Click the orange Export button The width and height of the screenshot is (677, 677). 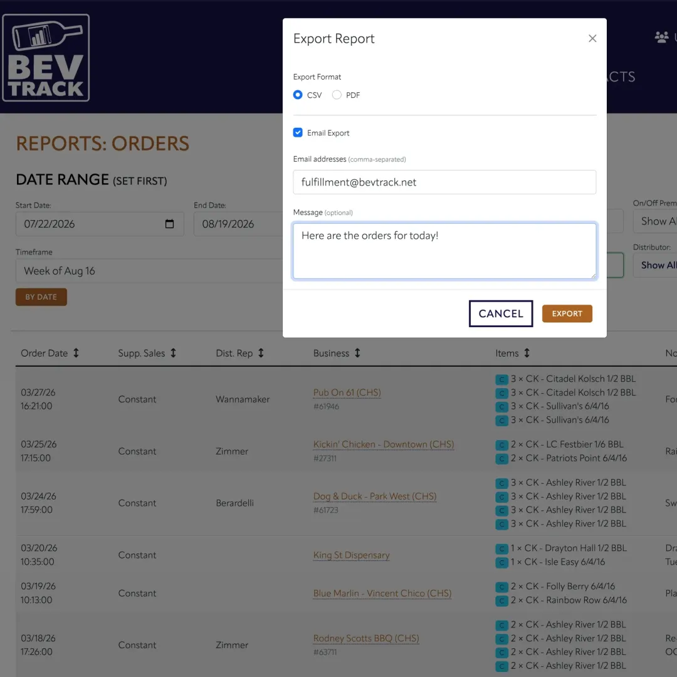click(567, 313)
